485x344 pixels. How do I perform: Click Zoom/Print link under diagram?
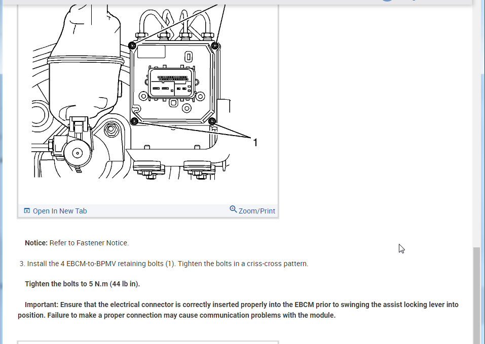click(257, 211)
